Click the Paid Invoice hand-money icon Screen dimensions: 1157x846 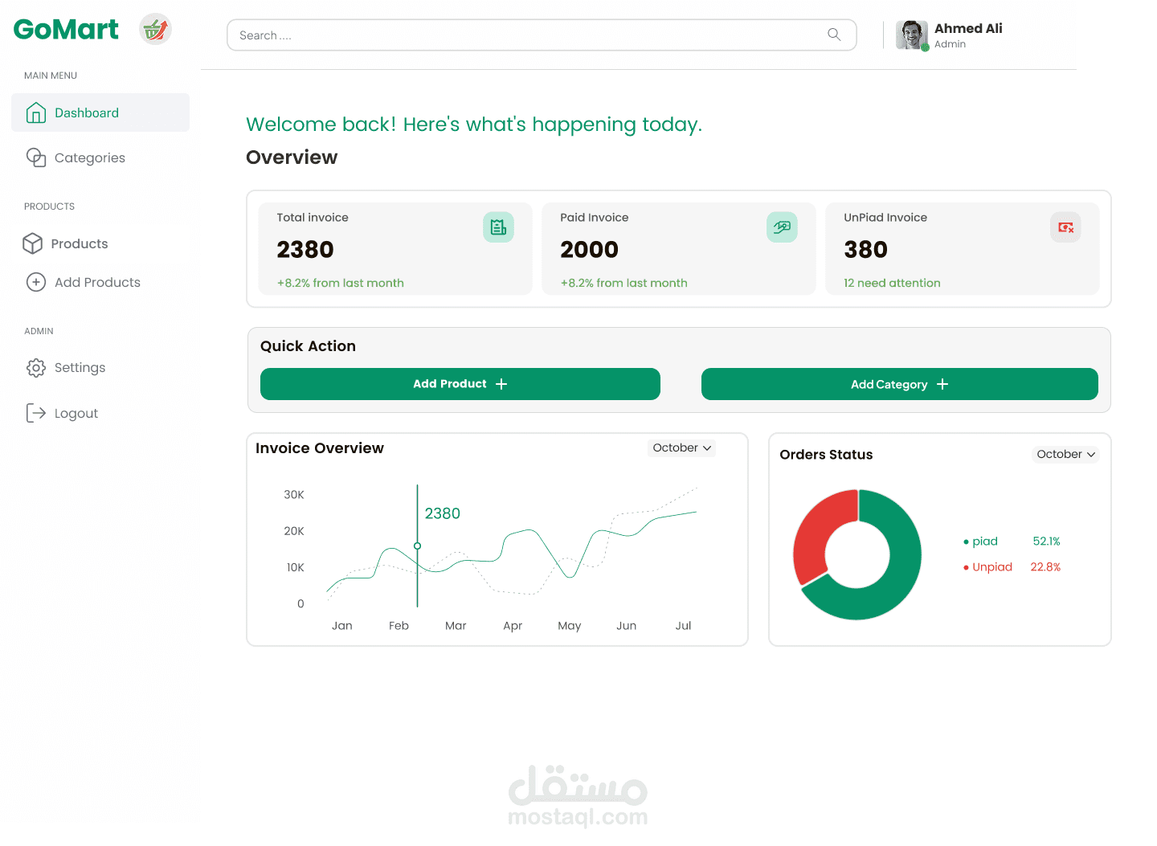[782, 227]
